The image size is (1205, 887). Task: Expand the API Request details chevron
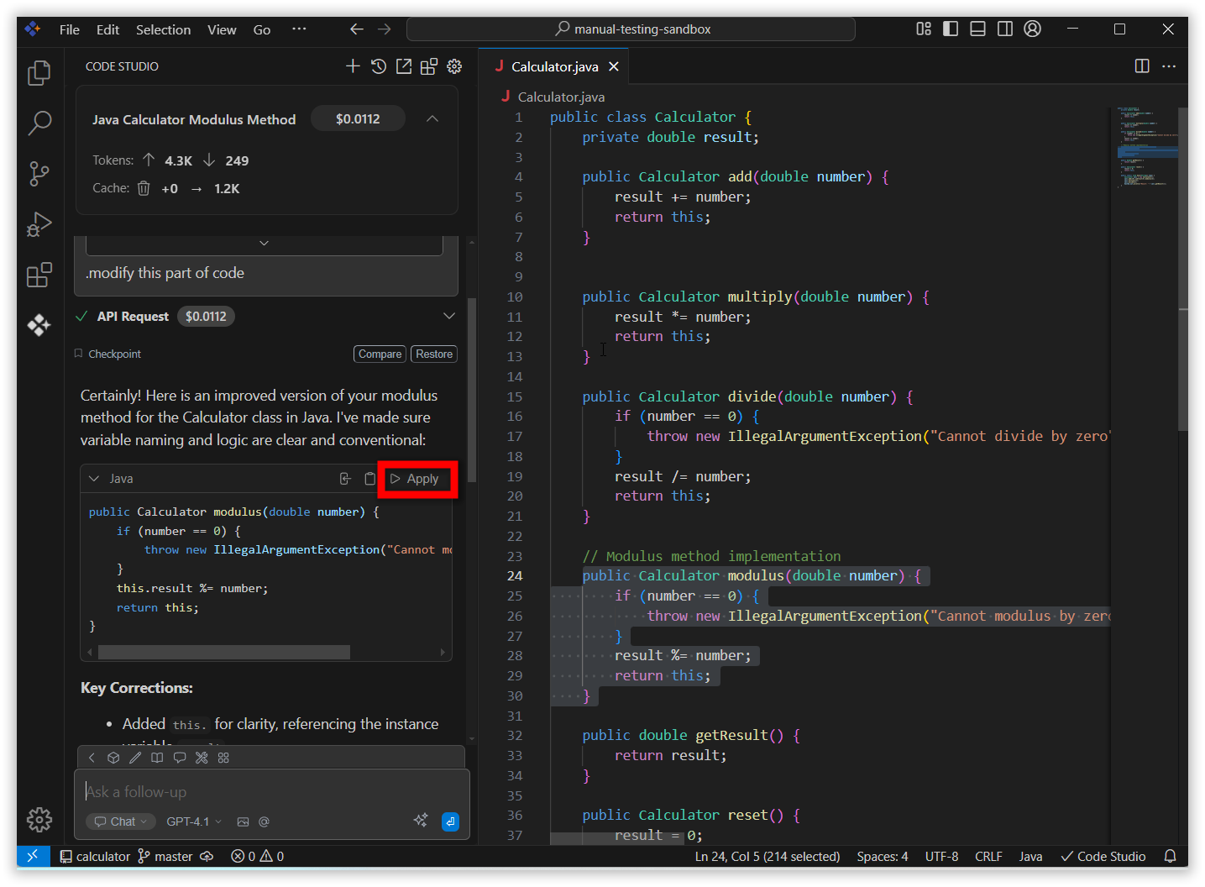(x=449, y=316)
